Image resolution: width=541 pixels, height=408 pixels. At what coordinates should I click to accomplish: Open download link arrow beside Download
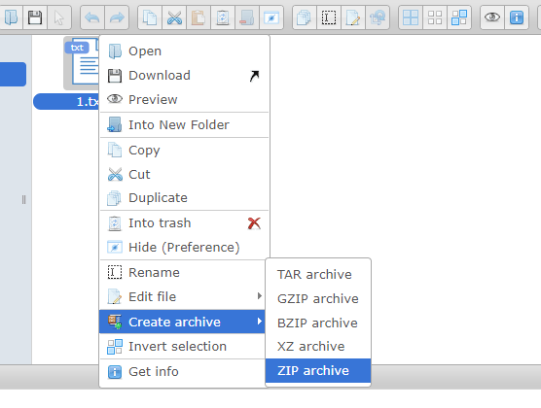(254, 76)
